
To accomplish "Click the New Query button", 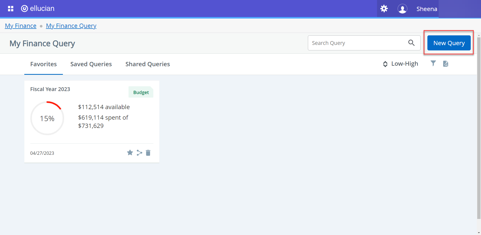I will coord(449,43).
